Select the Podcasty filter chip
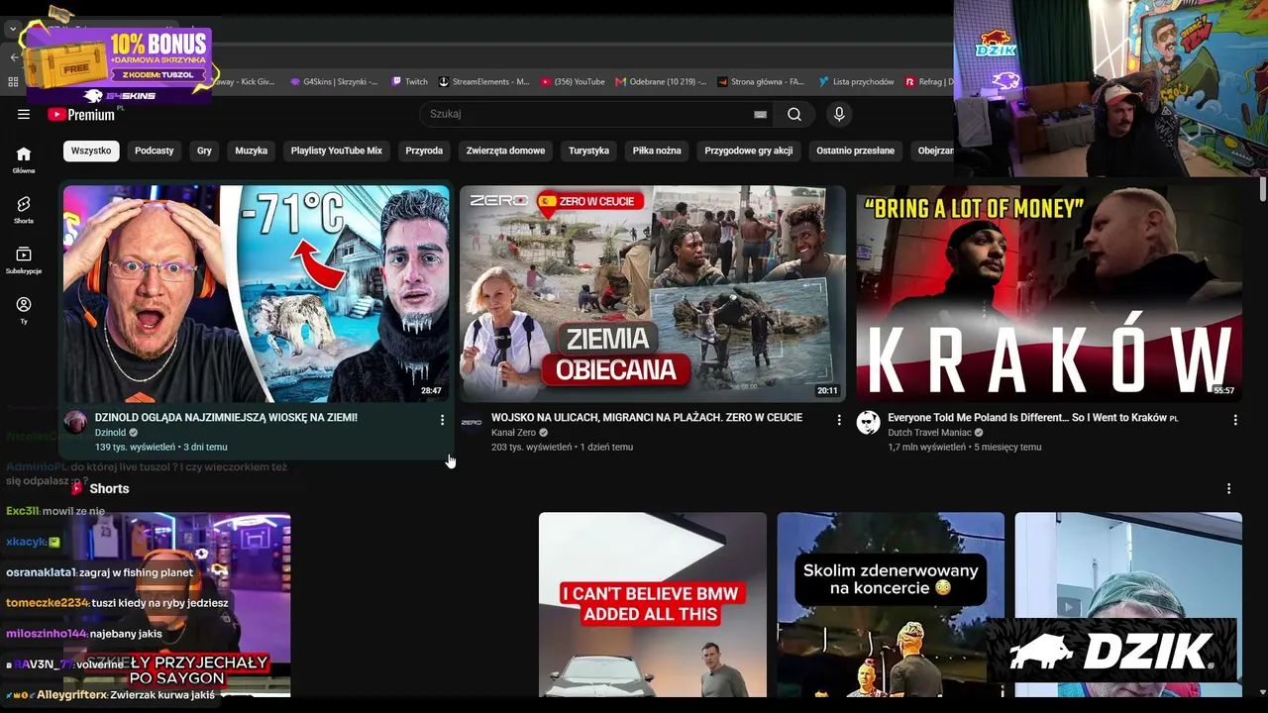 155,151
